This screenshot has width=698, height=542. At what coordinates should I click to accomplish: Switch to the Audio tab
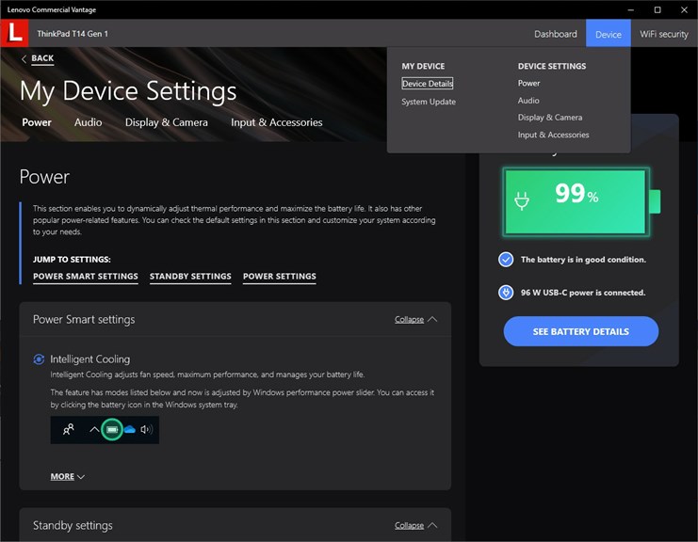click(88, 122)
